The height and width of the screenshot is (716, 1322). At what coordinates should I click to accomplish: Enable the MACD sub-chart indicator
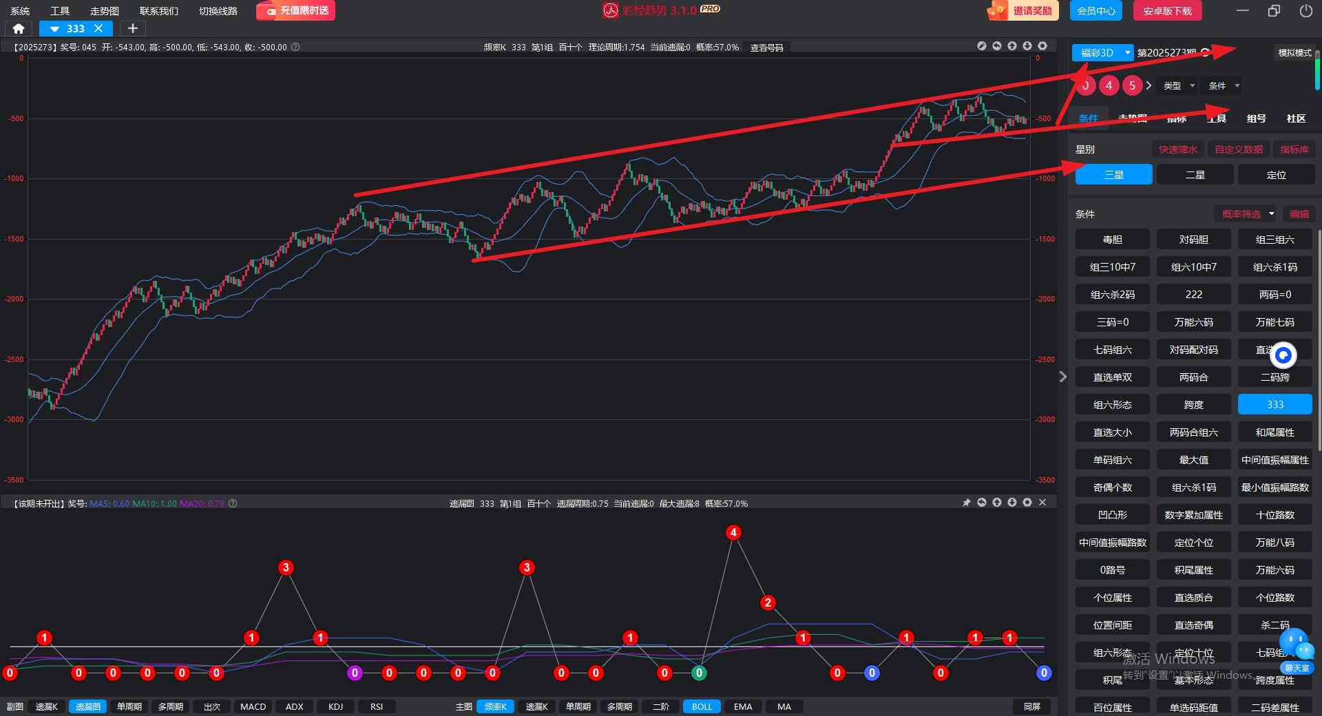click(x=253, y=706)
